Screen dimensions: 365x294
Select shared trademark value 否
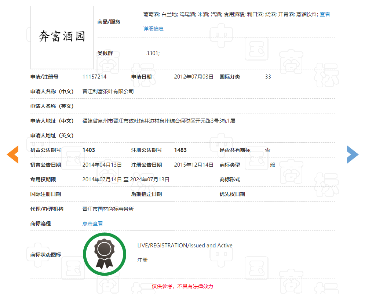pos(268,150)
